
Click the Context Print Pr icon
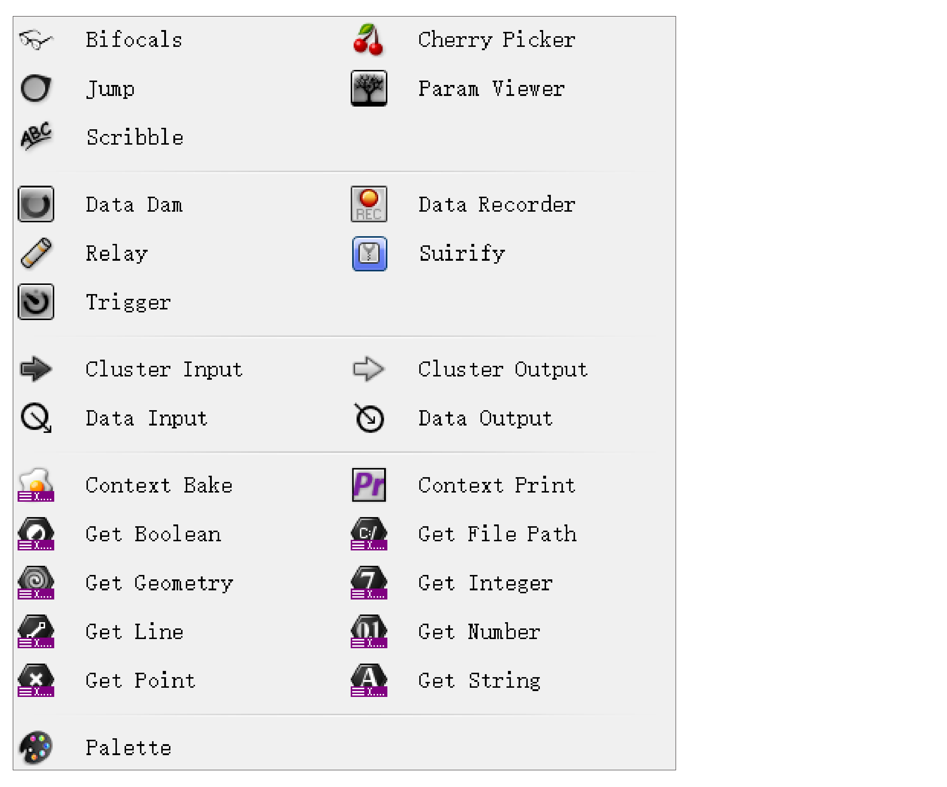(x=368, y=485)
